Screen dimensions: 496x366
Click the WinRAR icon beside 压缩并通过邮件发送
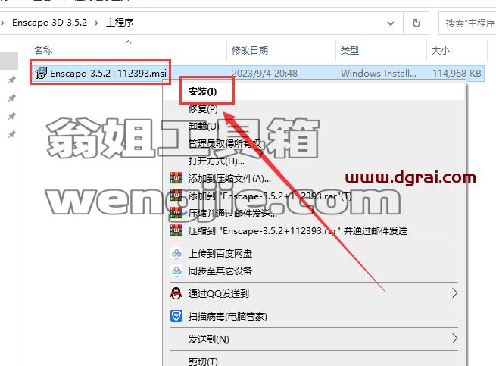[176, 213]
